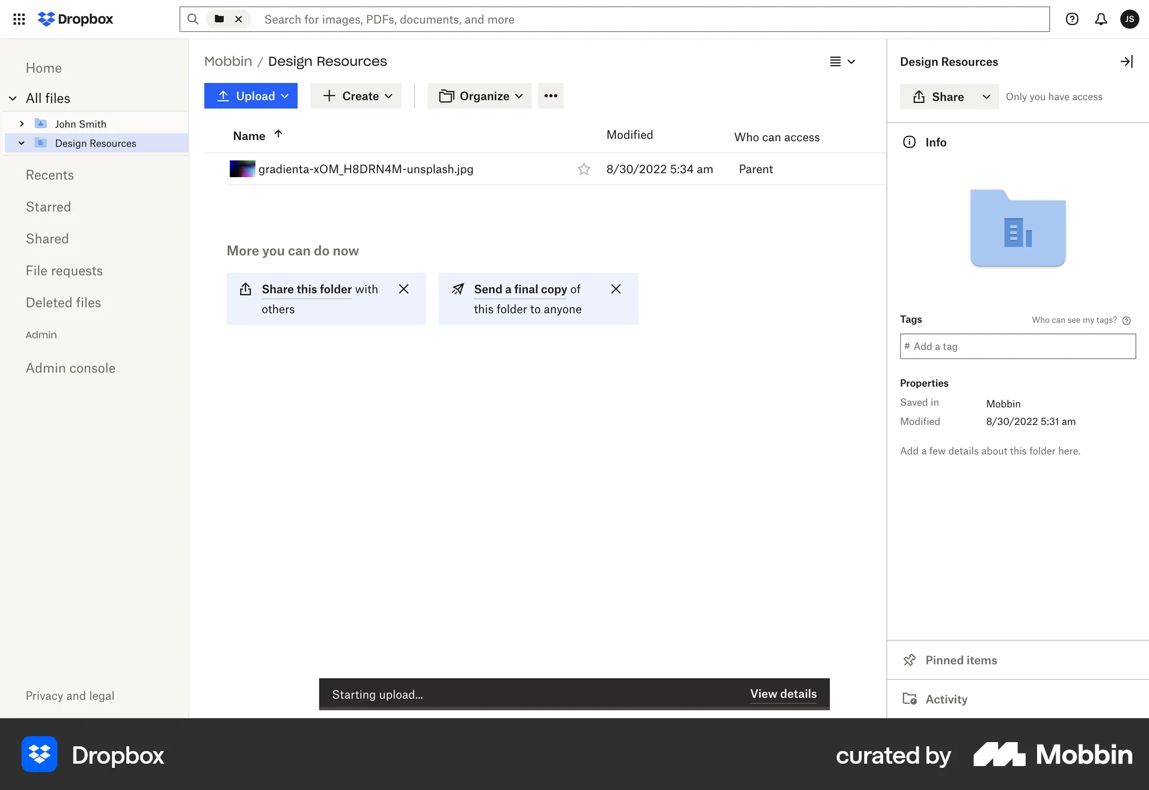The height and width of the screenshot is (790, 1149).
Task: Navigate to Deleted files
Action: pyautogui.click(x=63, y=302)
